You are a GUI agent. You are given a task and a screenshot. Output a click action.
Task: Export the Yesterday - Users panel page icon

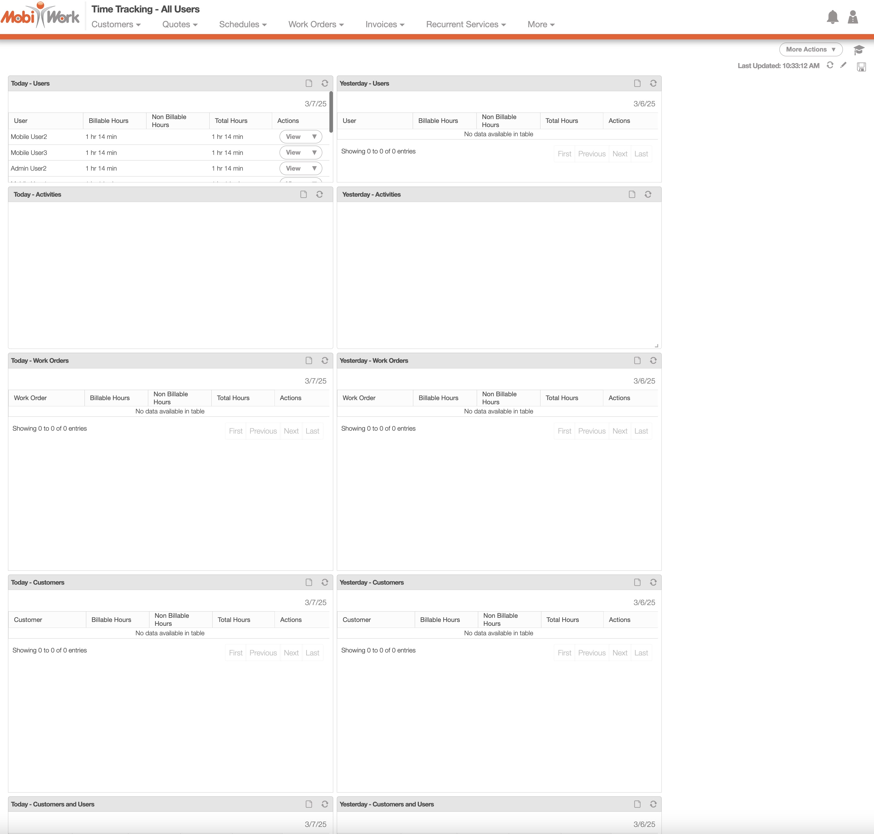[637, 84]
